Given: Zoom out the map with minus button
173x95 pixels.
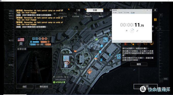Looking at the screenshot, I should click(161, 81).
